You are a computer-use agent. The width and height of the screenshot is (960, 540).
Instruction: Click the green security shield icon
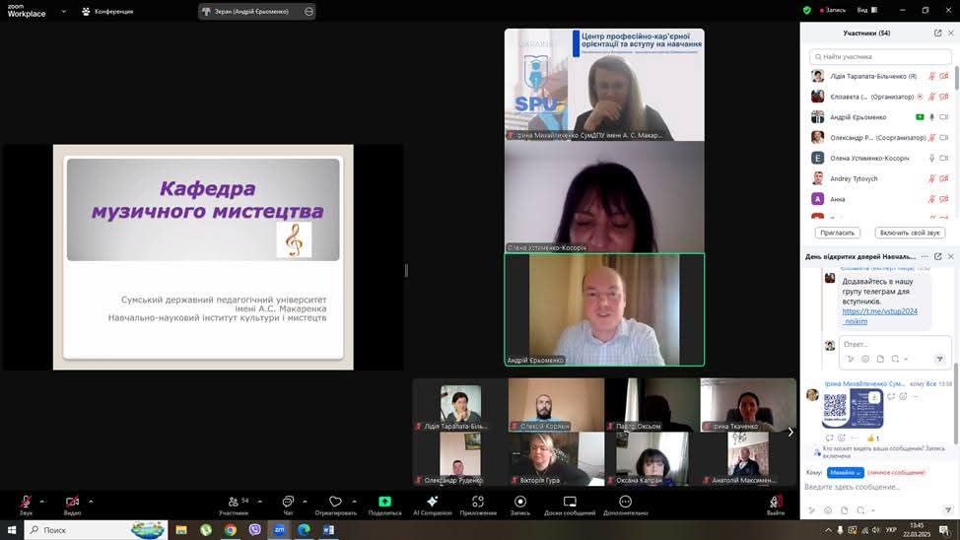pyautogui.click(x=807, y=11)
